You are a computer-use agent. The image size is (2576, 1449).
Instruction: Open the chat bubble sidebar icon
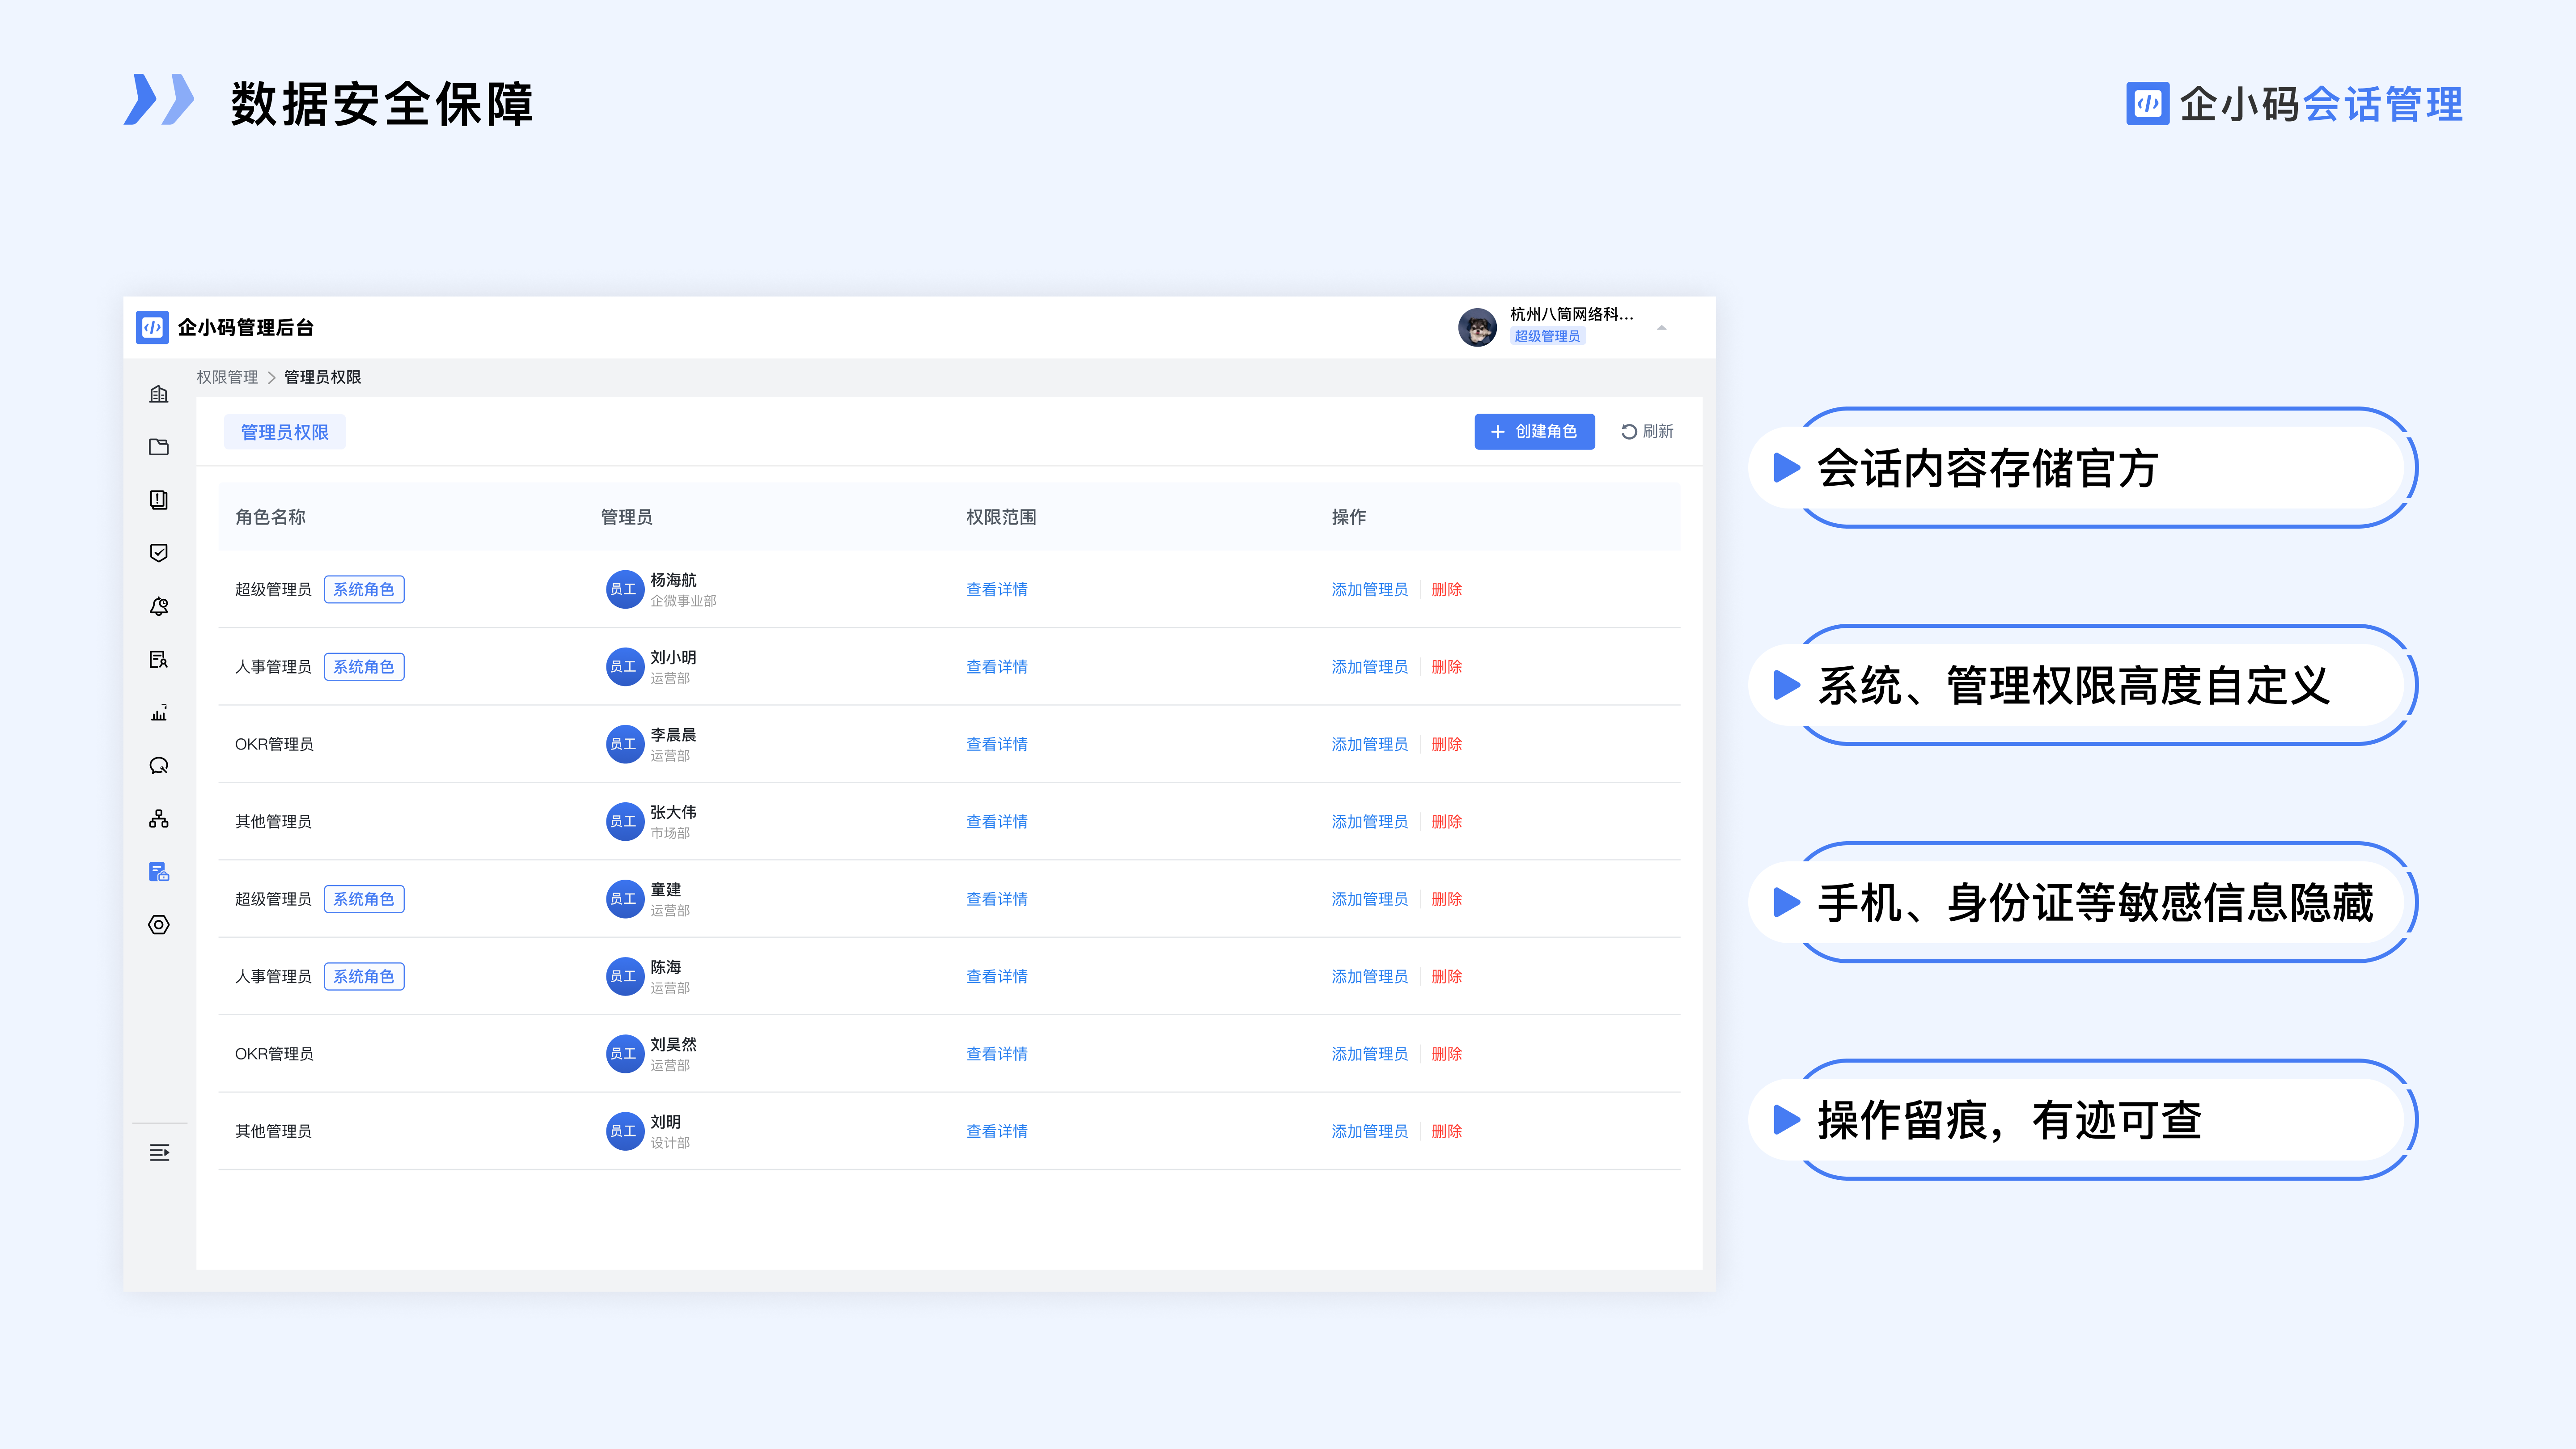159,766
